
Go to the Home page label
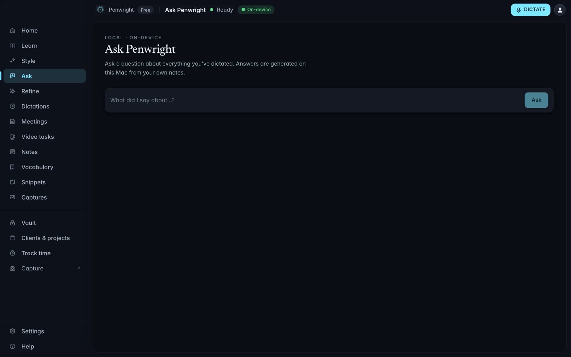click(29, 30)
